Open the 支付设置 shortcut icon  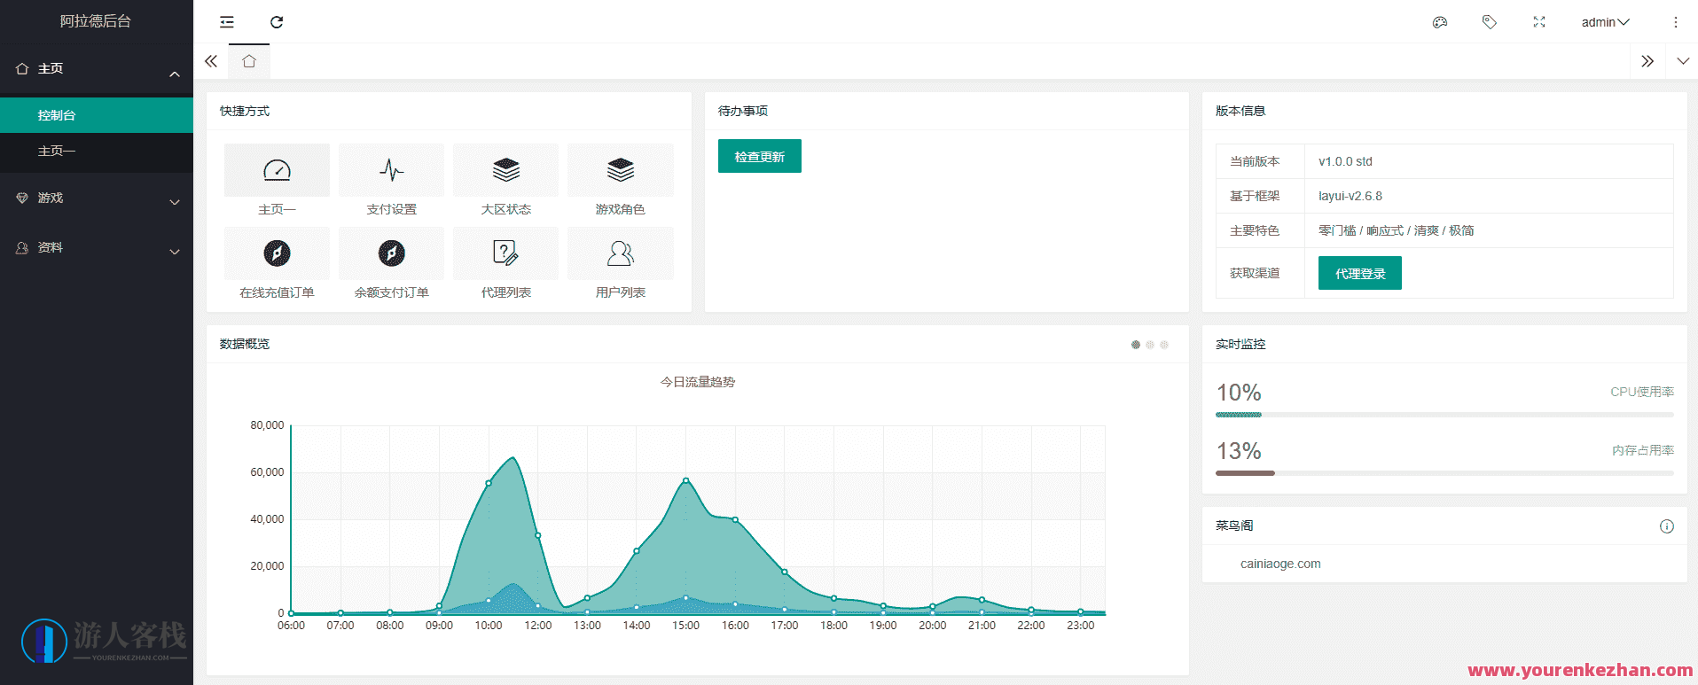(x=391, y=170)
